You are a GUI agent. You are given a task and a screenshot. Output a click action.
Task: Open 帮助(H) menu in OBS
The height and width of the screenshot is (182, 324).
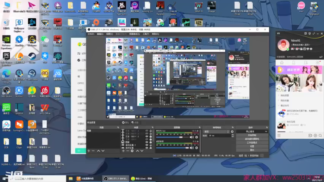tap(156, 34)
